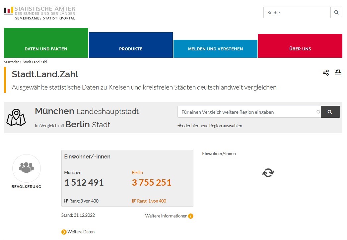
Task: Click the orange sort icon beside Rang: 1 von 400
Action: pyautogui.click(x=134, y=201)
